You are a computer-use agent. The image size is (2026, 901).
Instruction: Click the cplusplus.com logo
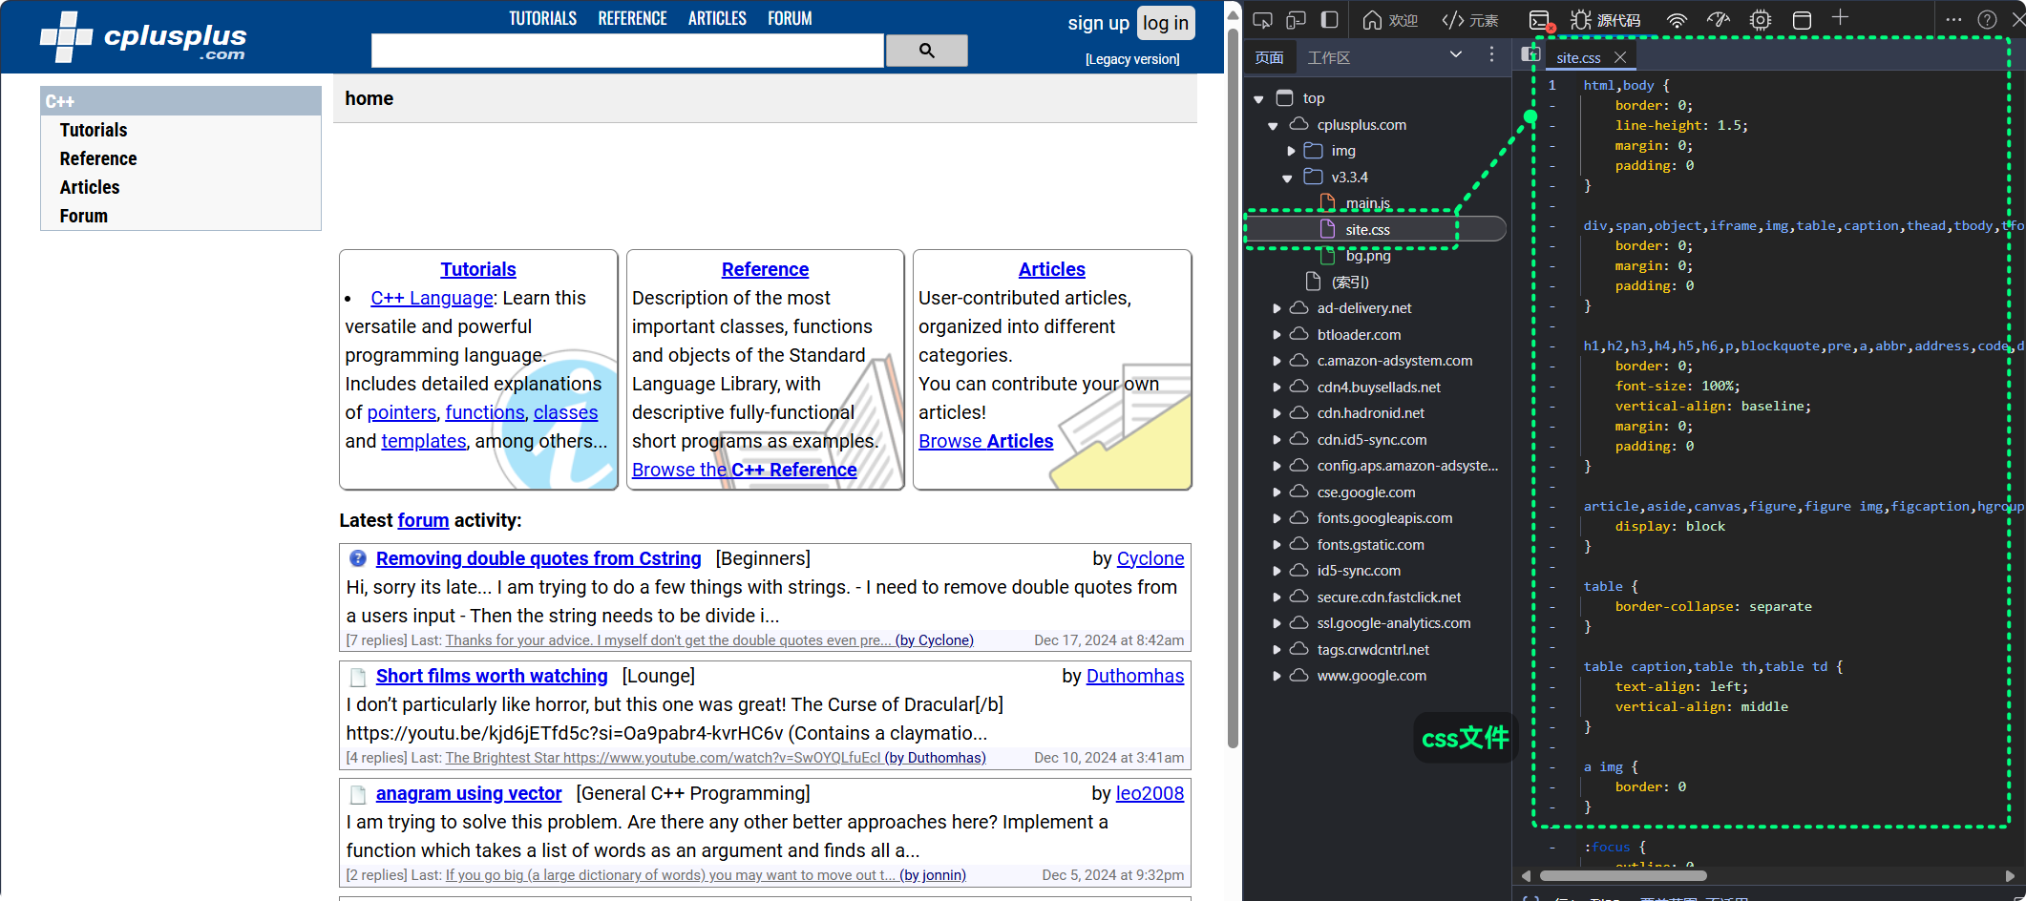pos(143,37)
